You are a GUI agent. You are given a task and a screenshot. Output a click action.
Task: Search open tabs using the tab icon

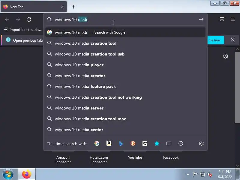[169, 143]
